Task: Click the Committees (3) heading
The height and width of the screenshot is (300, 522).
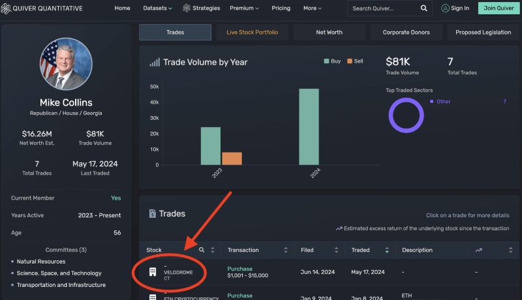Action: (66, 250)
